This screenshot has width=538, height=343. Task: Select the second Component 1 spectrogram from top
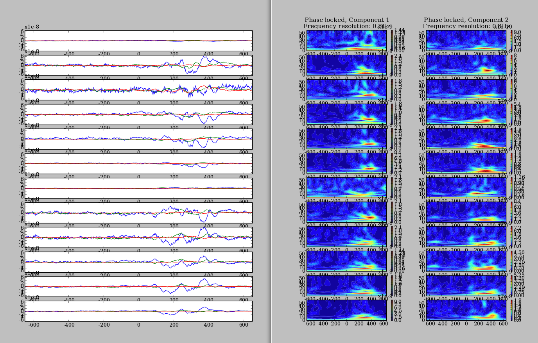coord(347,65)
